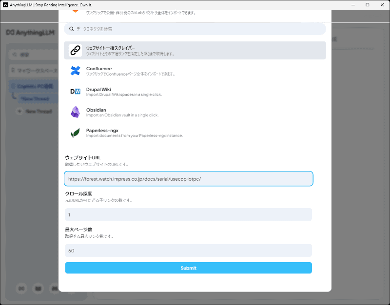The image size is (390, 305).
Task: Click 'Import Drupal Wiki spaces in a single click.'
Action: pos(124,95)
